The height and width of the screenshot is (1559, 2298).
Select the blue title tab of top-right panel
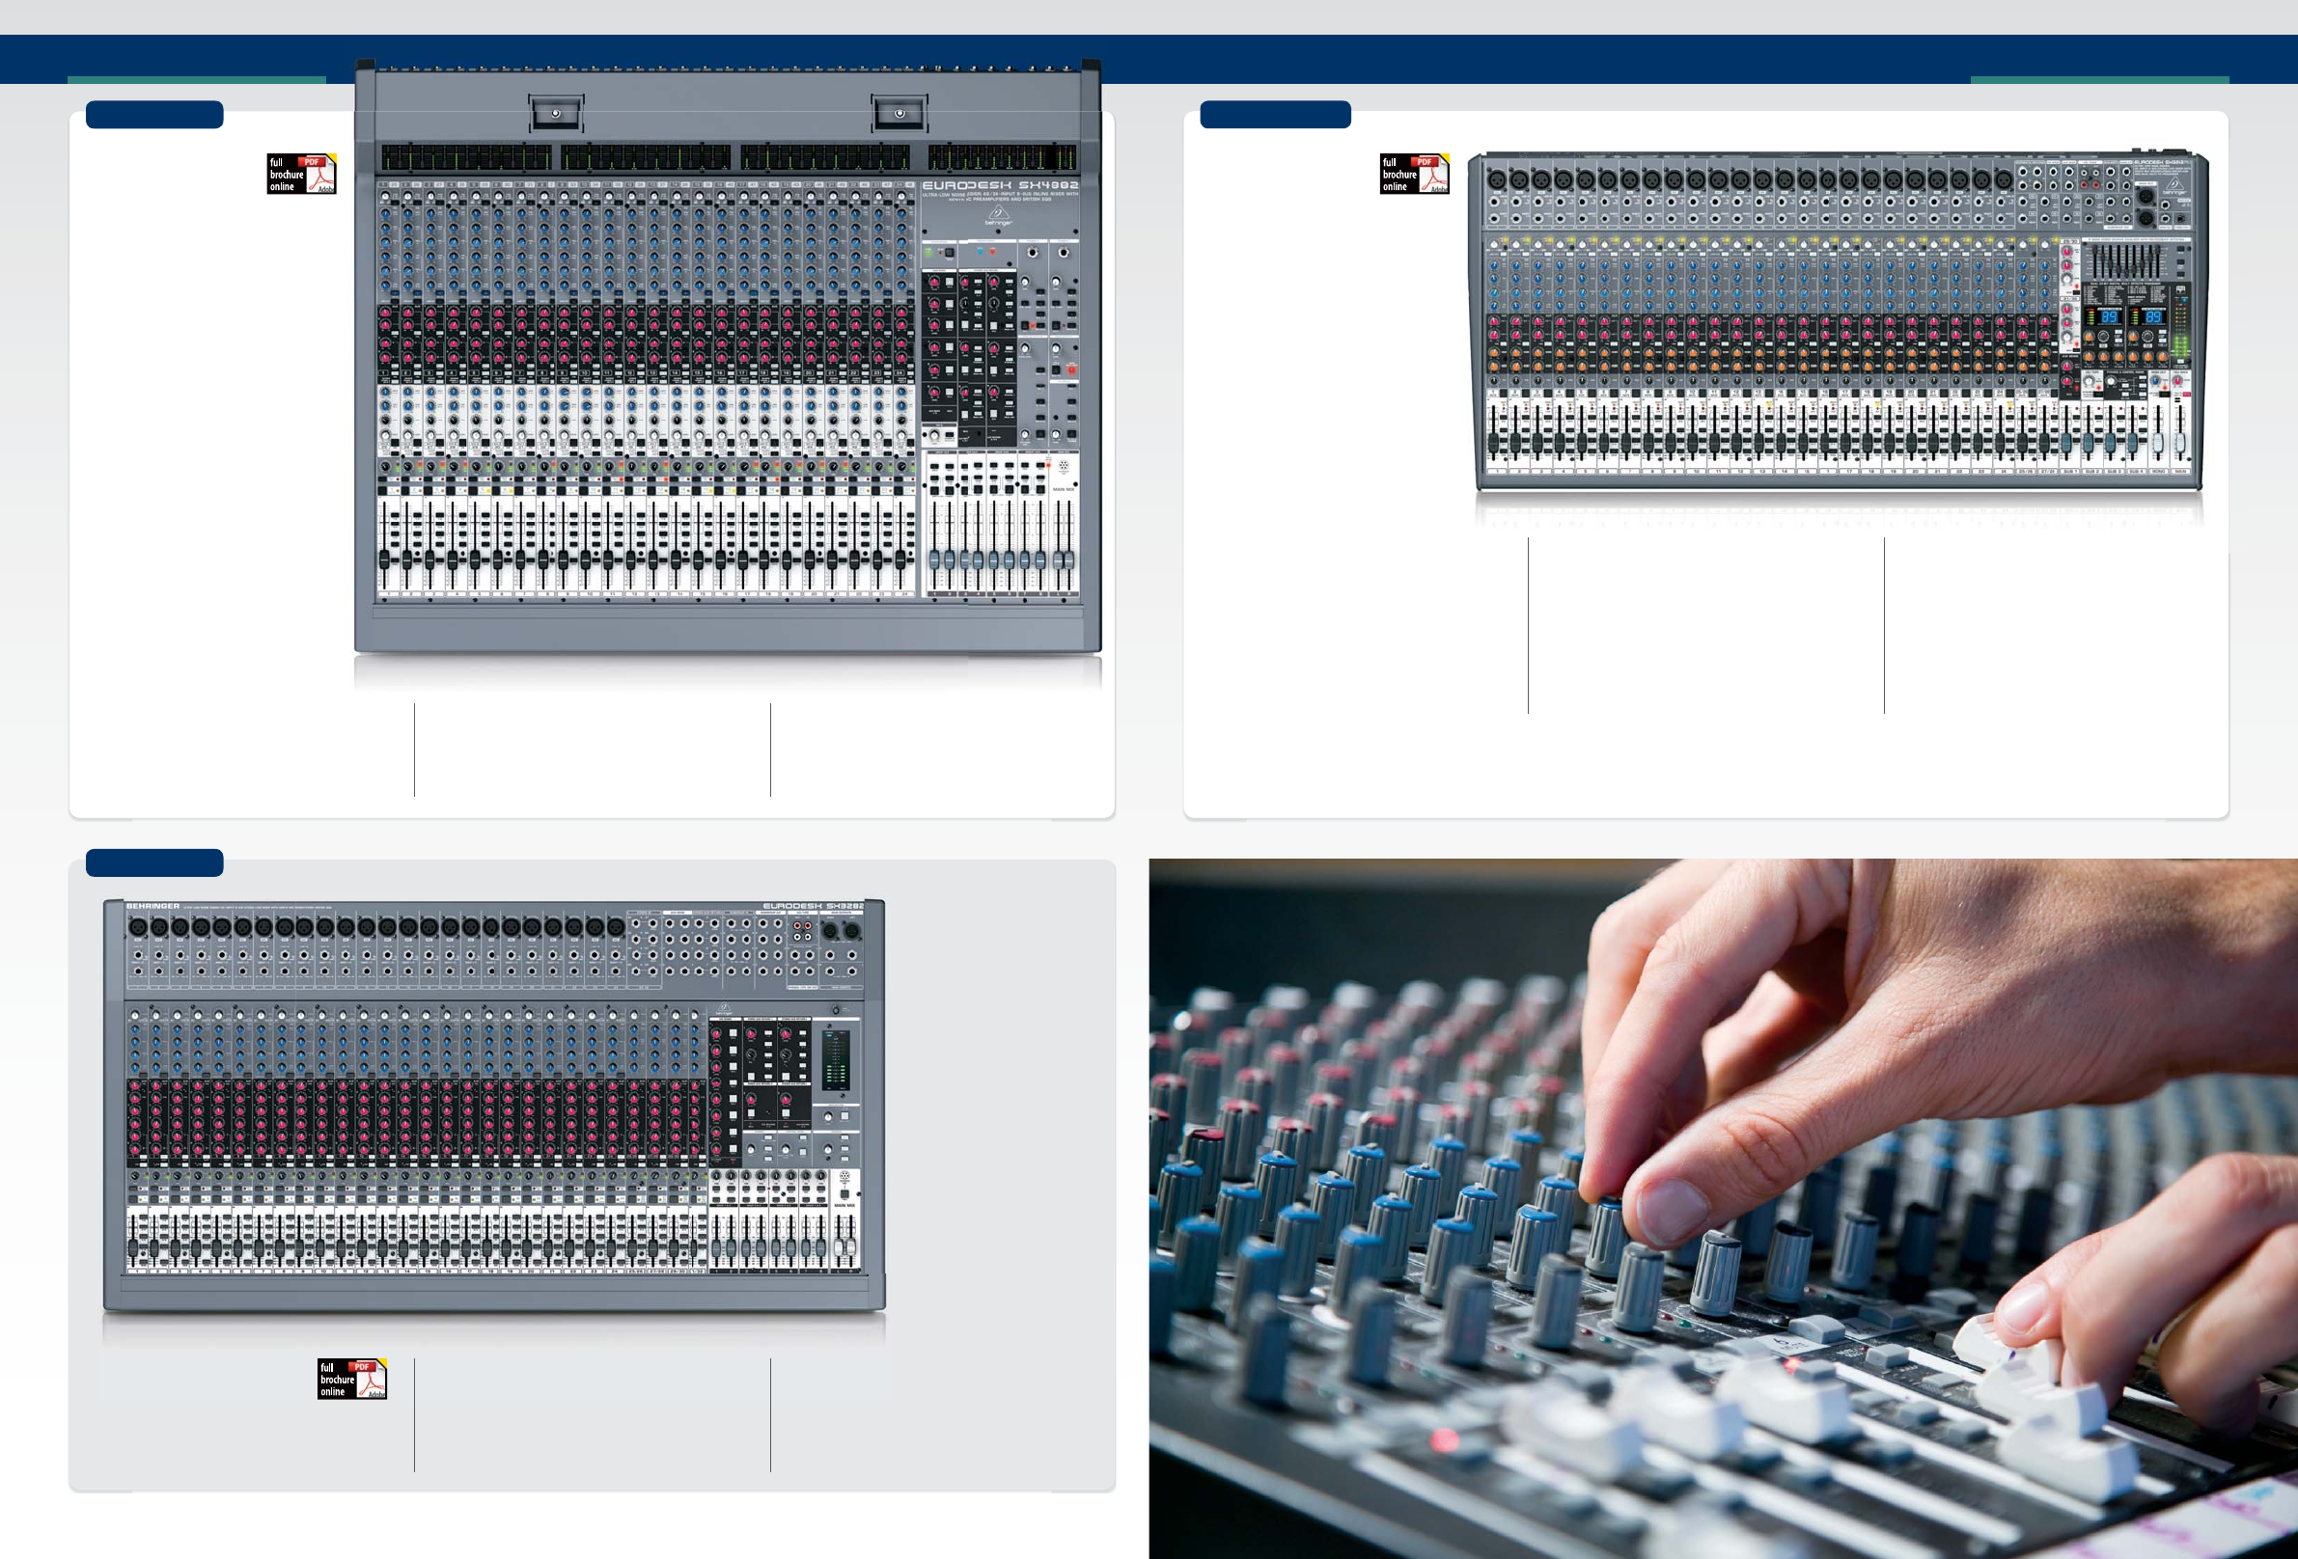[1275, 115]
